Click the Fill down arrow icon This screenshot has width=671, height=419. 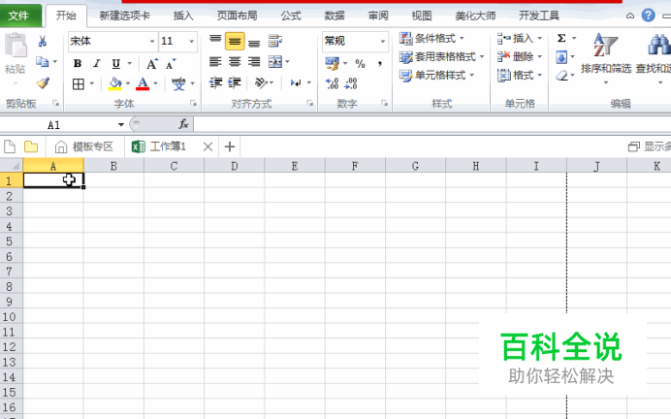tap(561, 57)
